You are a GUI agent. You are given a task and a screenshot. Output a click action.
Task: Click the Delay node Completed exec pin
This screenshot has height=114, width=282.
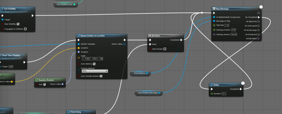tap(241, 89)
